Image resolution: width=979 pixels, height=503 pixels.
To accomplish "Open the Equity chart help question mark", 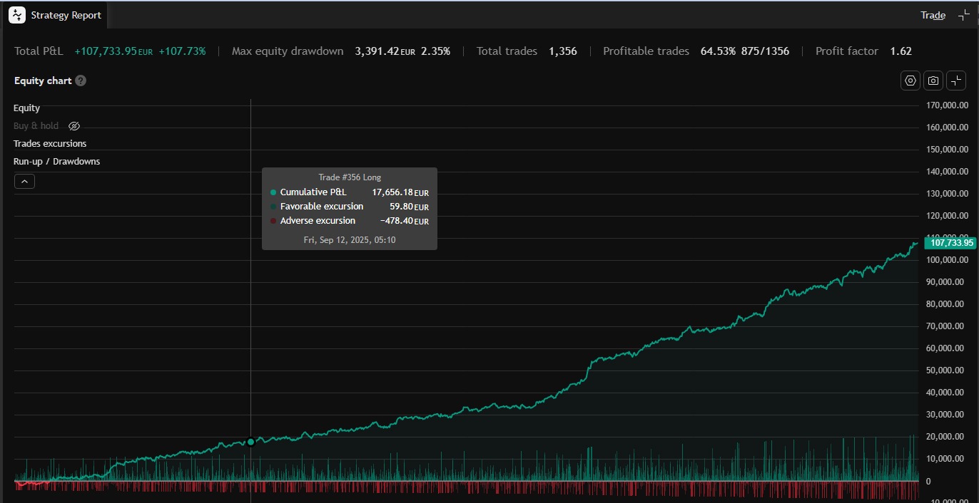I will (x=81, y=81).
